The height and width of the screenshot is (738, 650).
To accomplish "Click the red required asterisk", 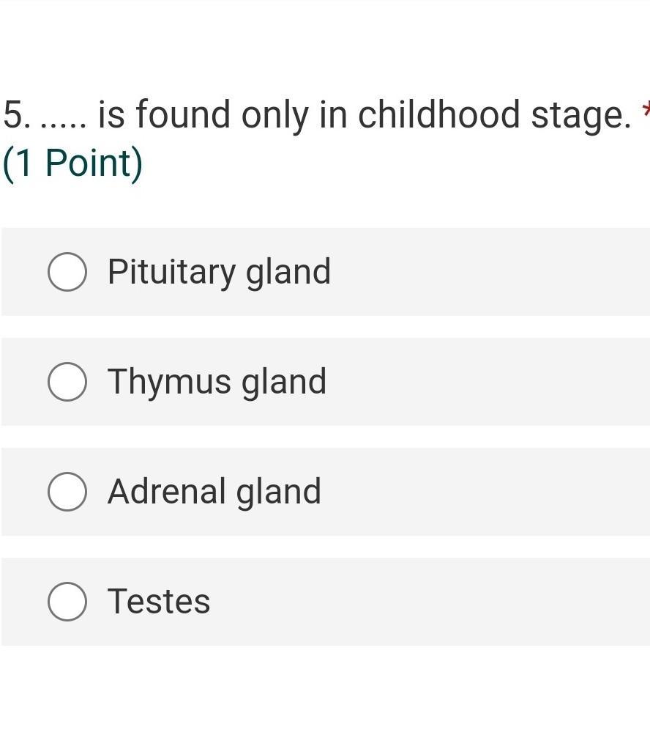I will click(x=645, y=111).
